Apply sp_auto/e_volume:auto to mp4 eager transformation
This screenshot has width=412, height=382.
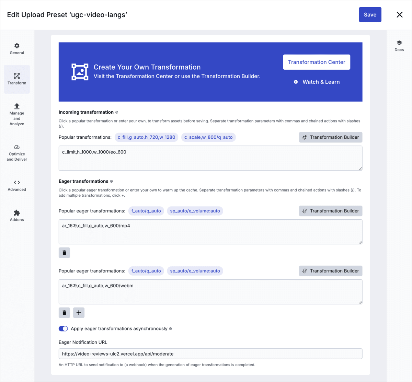195,211
